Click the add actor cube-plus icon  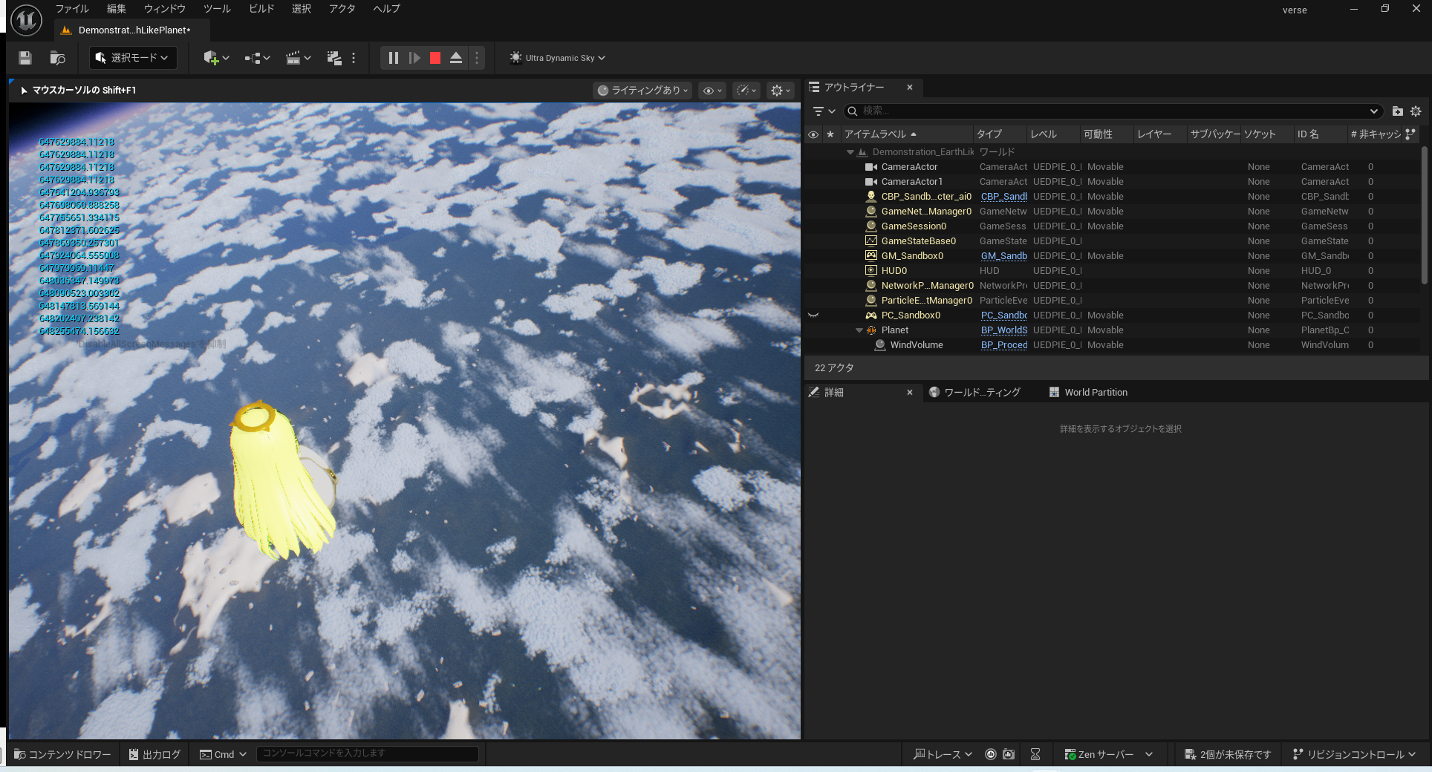[x=212, y=58]
